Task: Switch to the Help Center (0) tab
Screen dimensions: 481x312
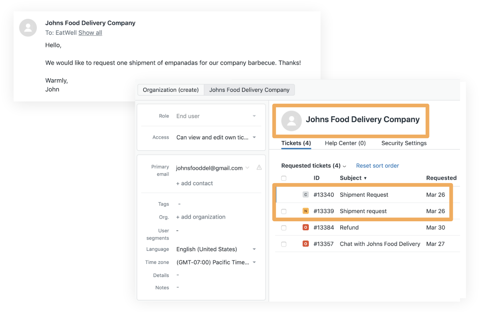Action: point(345,143)
